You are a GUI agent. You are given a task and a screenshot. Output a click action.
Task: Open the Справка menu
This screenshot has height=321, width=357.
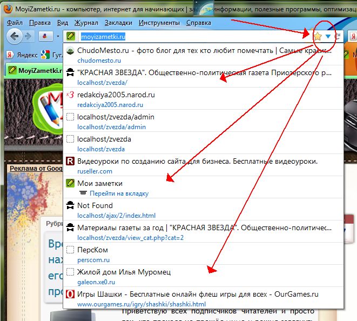[x=199, y=23]
